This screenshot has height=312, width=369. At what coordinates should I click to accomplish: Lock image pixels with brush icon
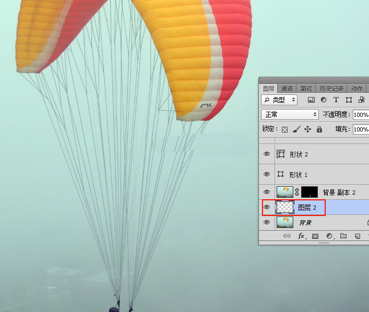[x=296, y=129]
